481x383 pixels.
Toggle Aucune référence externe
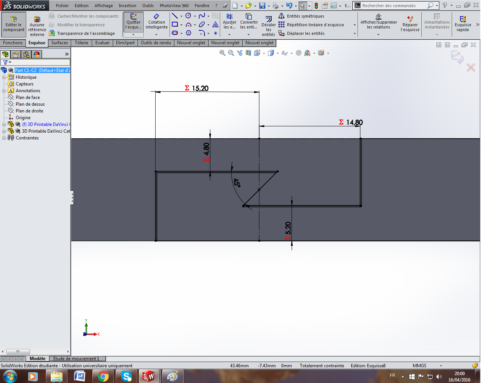pos(37,26)
